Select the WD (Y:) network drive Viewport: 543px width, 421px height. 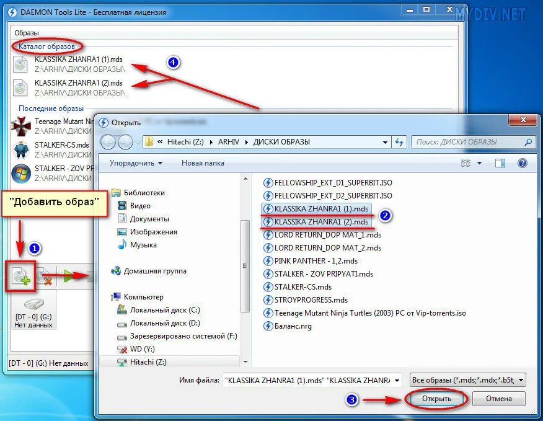pos(136,349)
